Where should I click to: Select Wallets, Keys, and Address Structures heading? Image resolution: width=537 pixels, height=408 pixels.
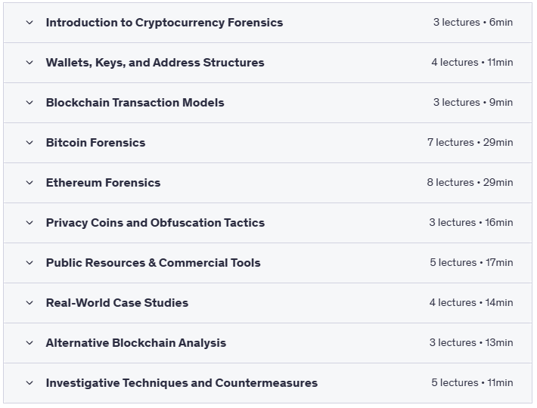(x=155, y=63)
